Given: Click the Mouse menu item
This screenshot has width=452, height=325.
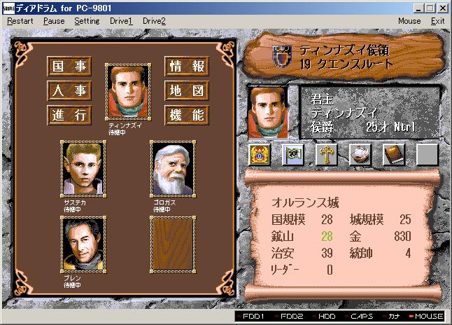Looking at the screenshot, I should click(x=409, y=21).
